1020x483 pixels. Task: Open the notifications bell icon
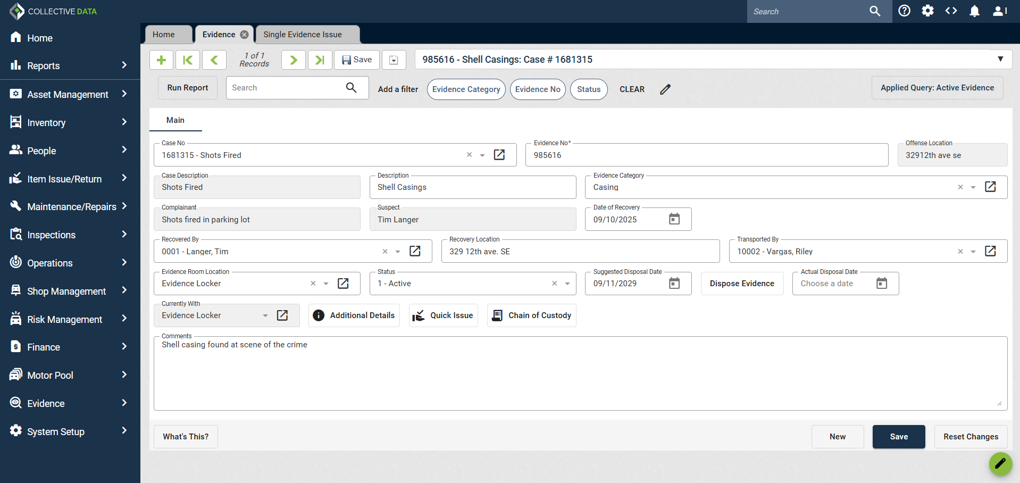point(974,11)
